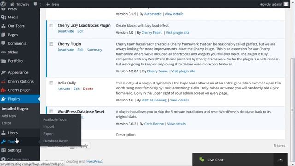Image resolution: width=295 pixels, height=166 pixels.
Task: Click the New plus item in admin bar
Action: pyautogui.click(x=53, y=4)
